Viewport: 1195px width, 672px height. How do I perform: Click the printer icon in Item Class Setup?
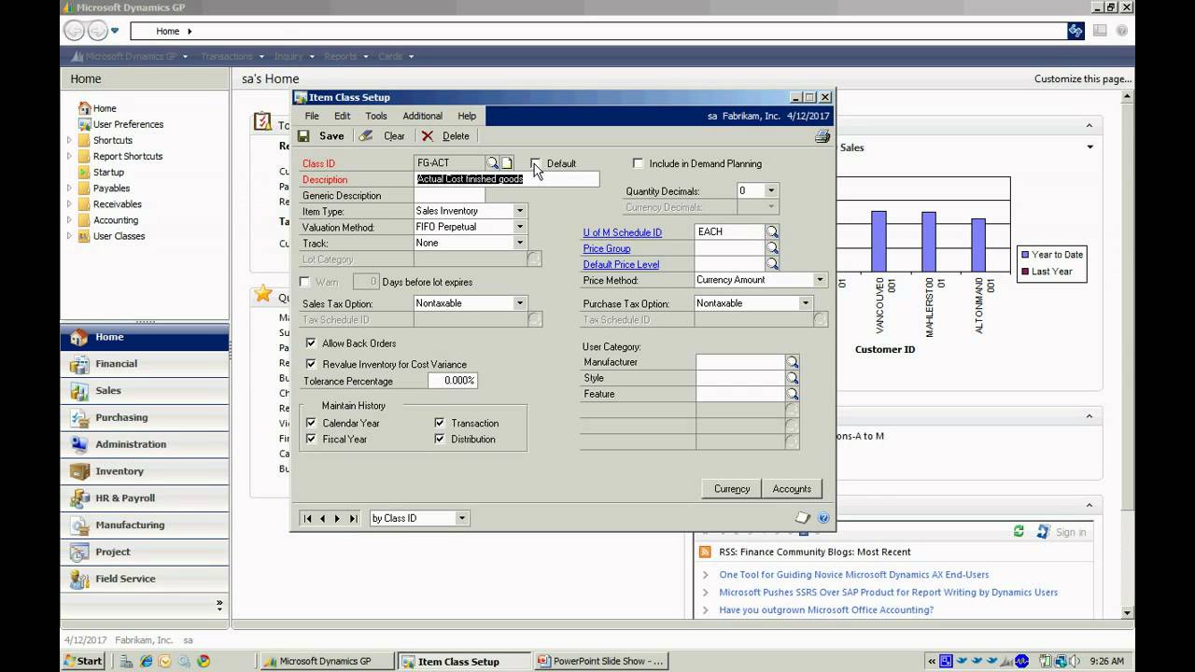(x=822, y=136)
